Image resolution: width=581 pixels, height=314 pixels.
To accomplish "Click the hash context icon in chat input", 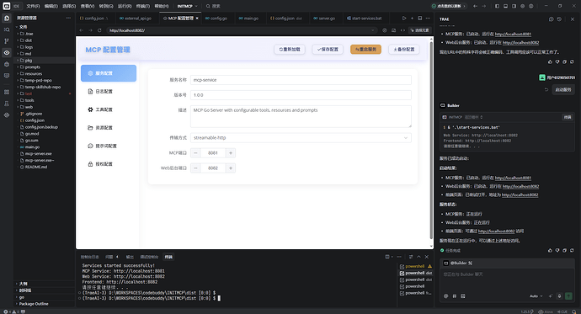I will (x=455, y=295).
